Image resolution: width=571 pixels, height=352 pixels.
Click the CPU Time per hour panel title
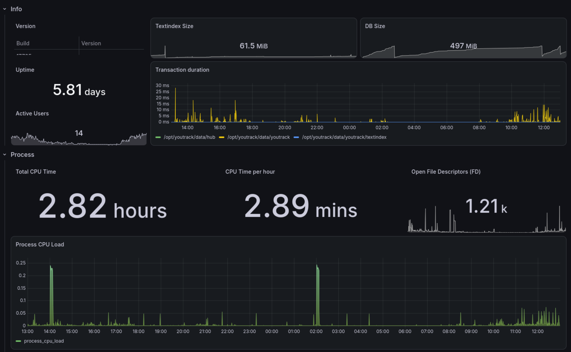[250, 172]
